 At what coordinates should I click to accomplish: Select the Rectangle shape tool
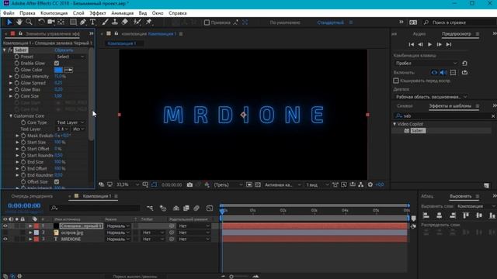pos(73,22)
